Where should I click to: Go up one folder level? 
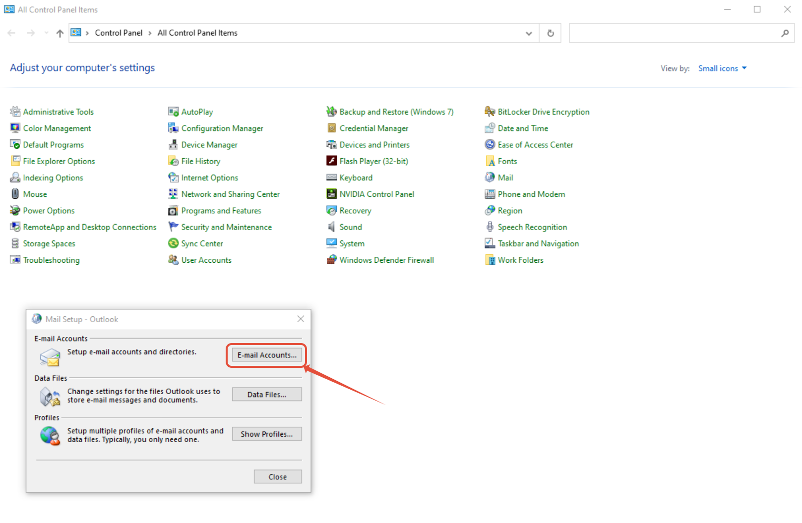[60, 33]
